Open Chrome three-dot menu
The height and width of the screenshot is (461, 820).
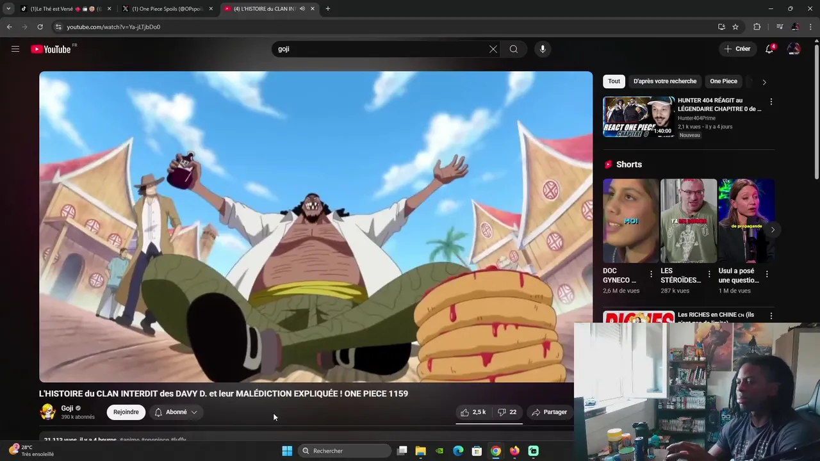(x=810, y=27)
